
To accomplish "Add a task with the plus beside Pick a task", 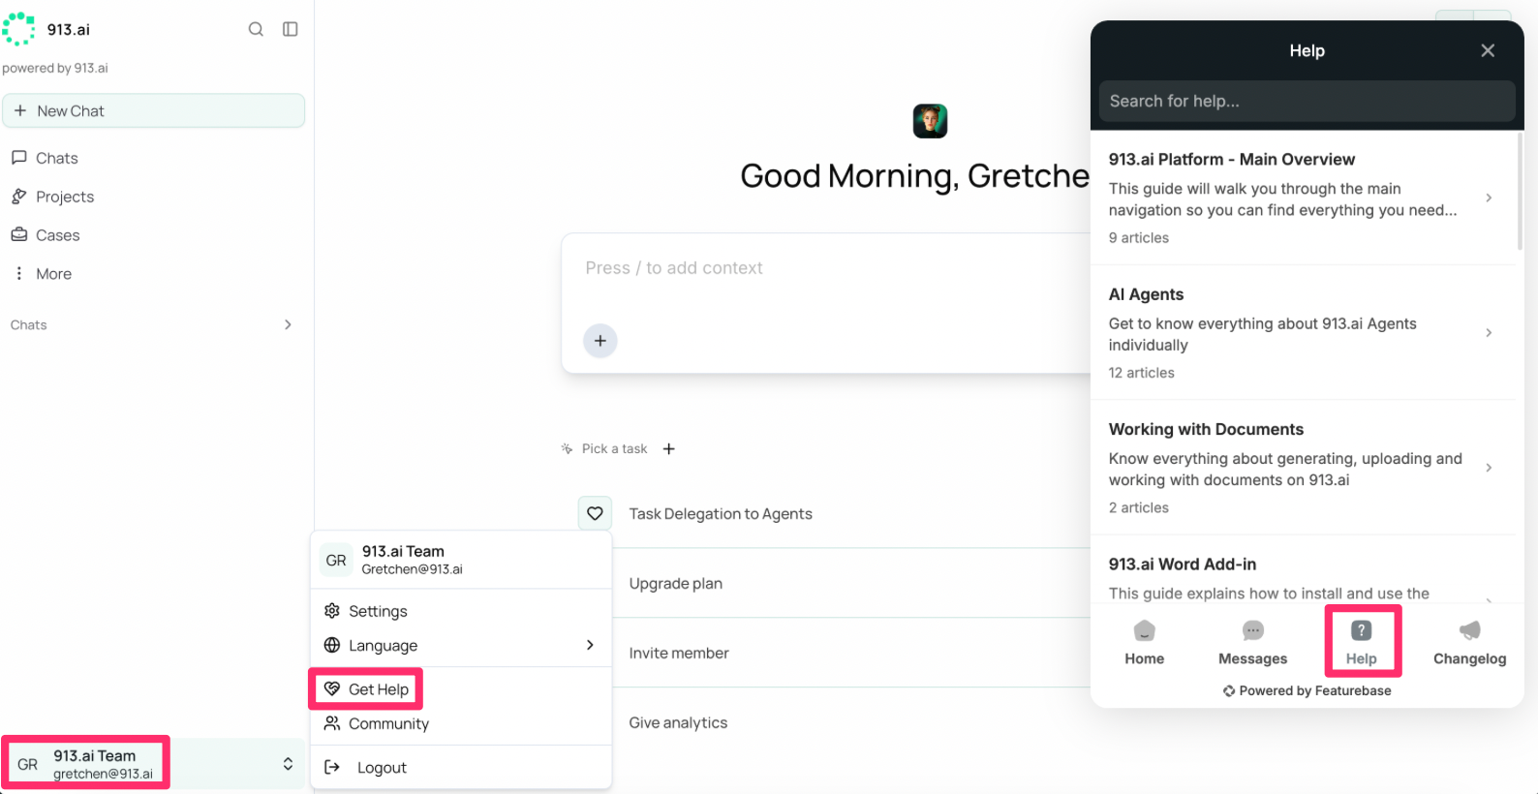I will [x=669, y=448].
